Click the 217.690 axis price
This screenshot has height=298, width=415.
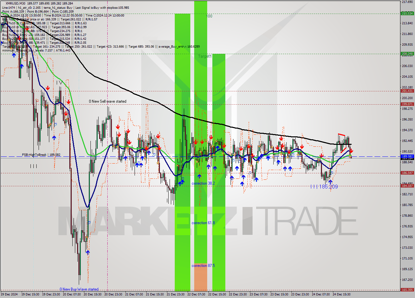click(407, 2)
